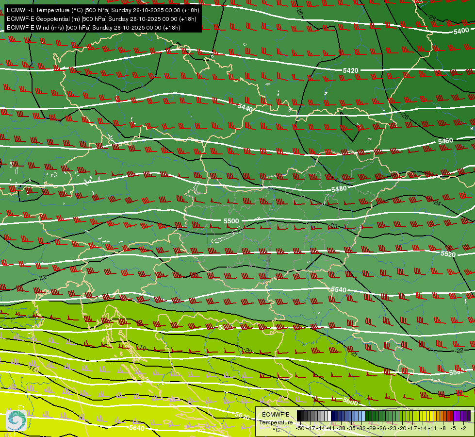This screenshot has width=475, height=437.
Task: Pick the dark purple last swatch of the legend
Action: (469, 416)
